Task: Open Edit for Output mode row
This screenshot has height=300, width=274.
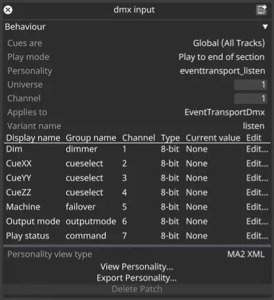Action: coord(257,222)
